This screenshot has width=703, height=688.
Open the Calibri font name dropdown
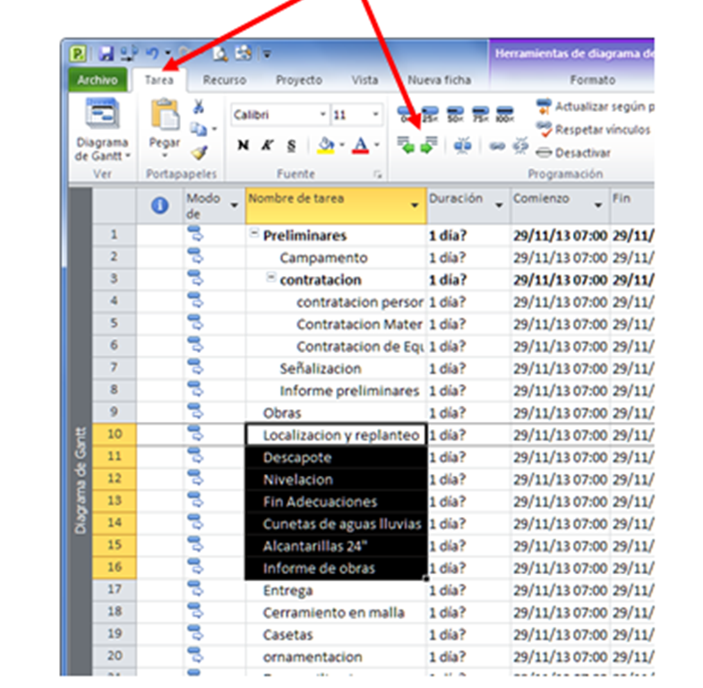[x=322, y=115]
